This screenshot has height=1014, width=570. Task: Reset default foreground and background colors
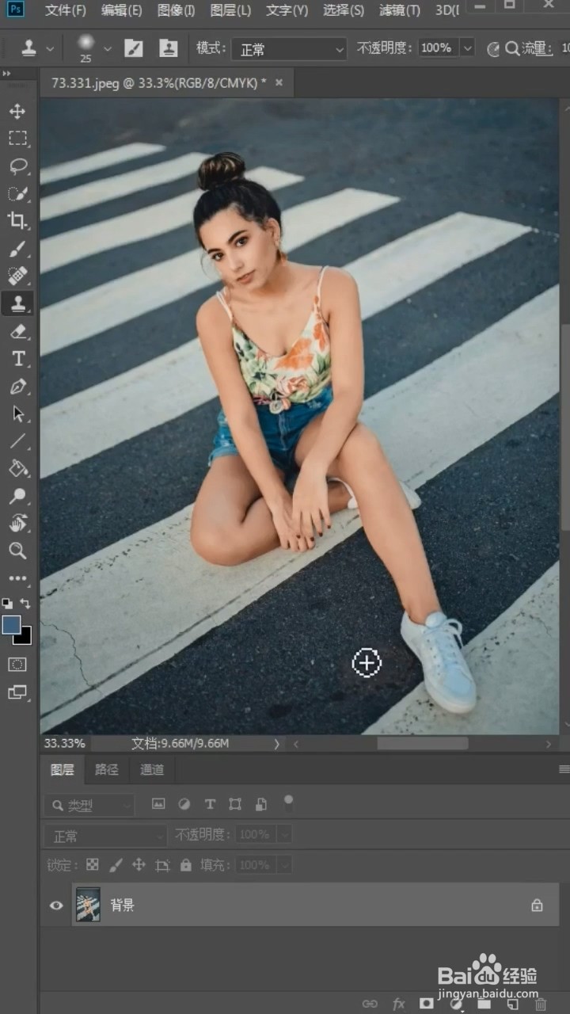[x=7, y=604]
